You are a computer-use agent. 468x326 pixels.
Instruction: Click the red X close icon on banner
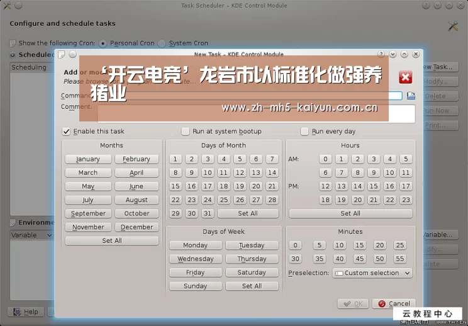[x=405, y=77]
